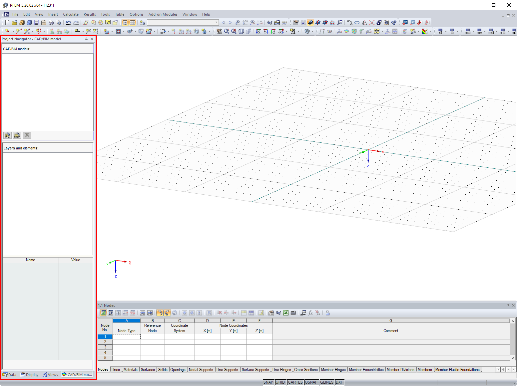The image size is (517, 386).
Task: Delete selected CAD/BIM model with X button
Action: [x=27, y=135]
